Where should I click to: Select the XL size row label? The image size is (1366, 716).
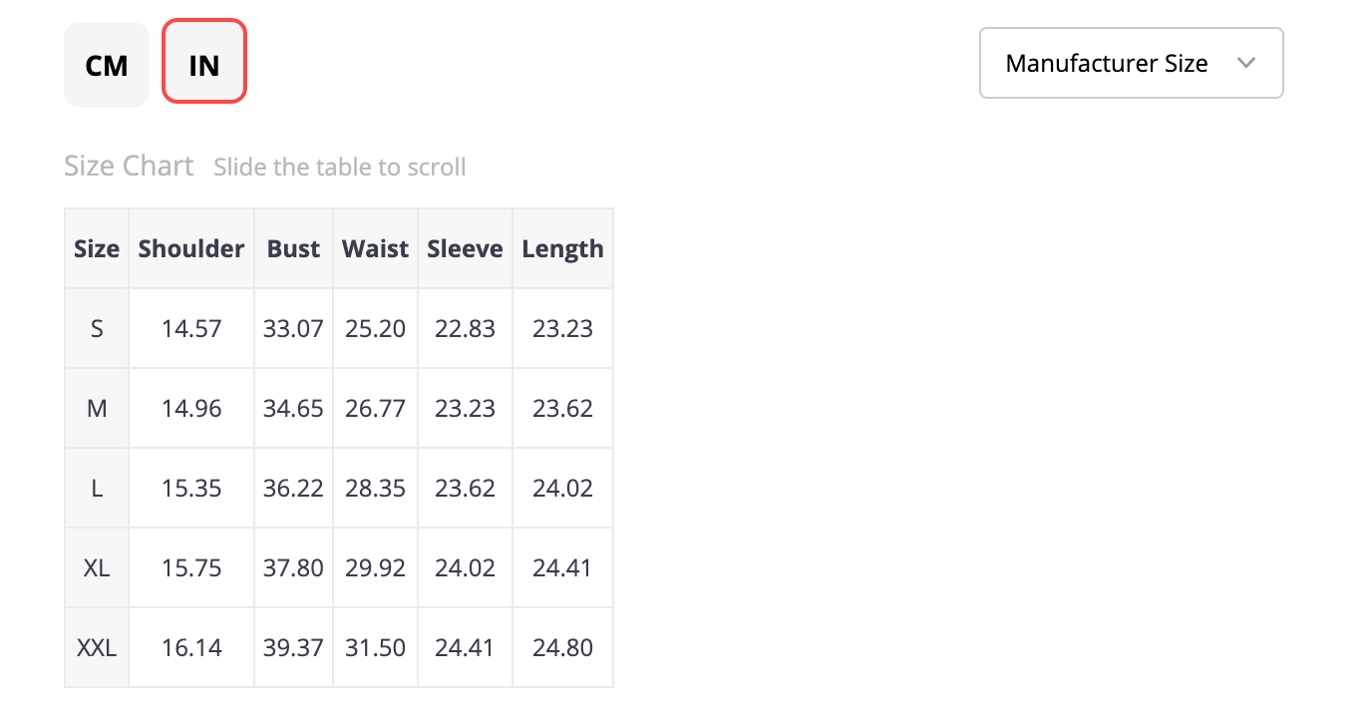[x=97, y=568]
